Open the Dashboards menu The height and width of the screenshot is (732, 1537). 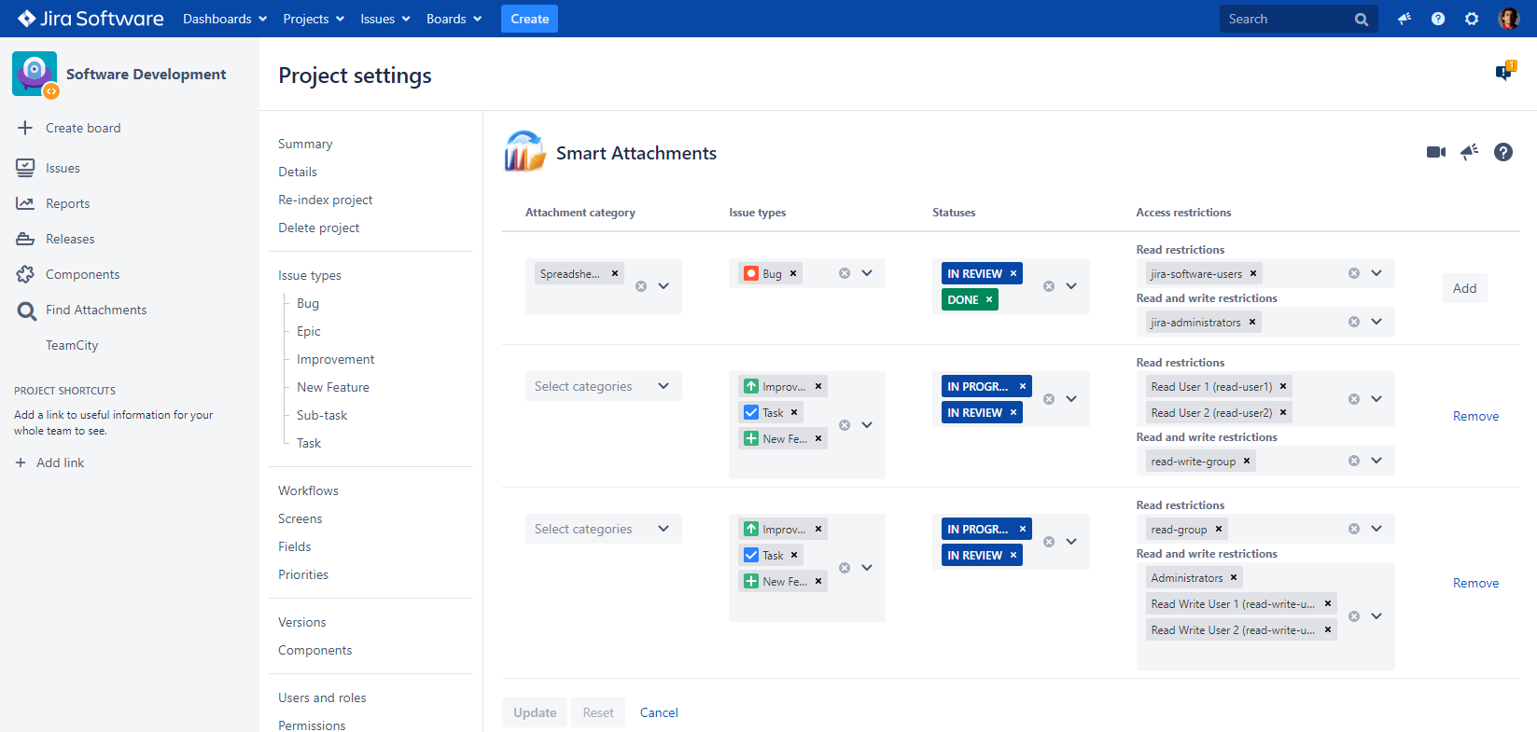coord(225,19)
